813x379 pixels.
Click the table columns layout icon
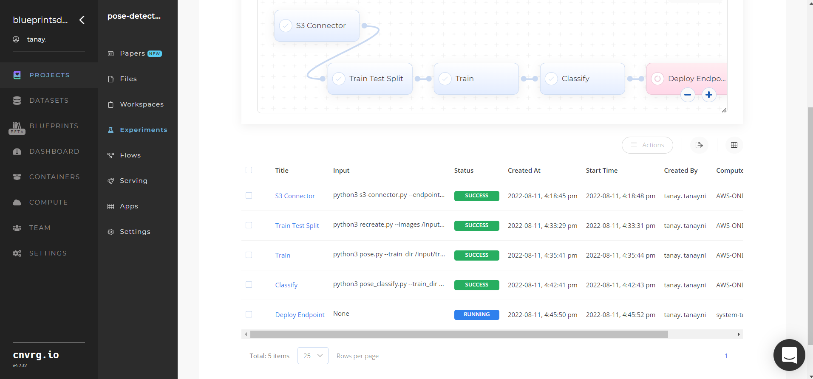point(734,145)
